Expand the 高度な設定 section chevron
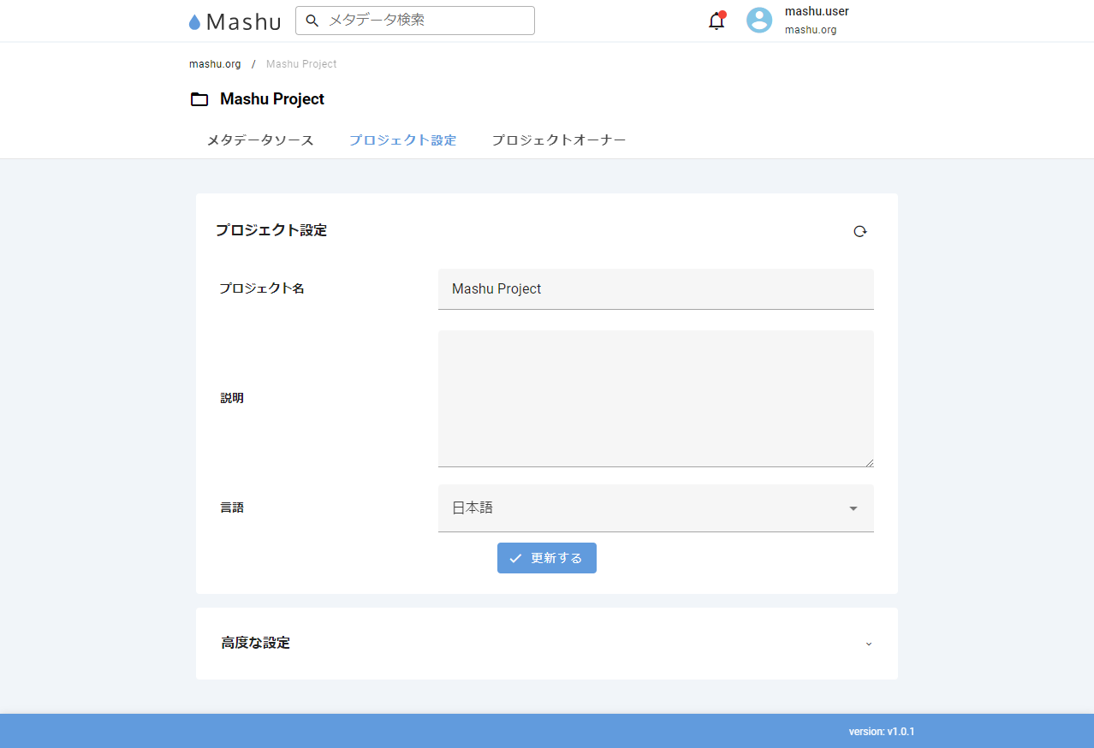This screenshot has height=748, width=1094. tap(869, 644)
